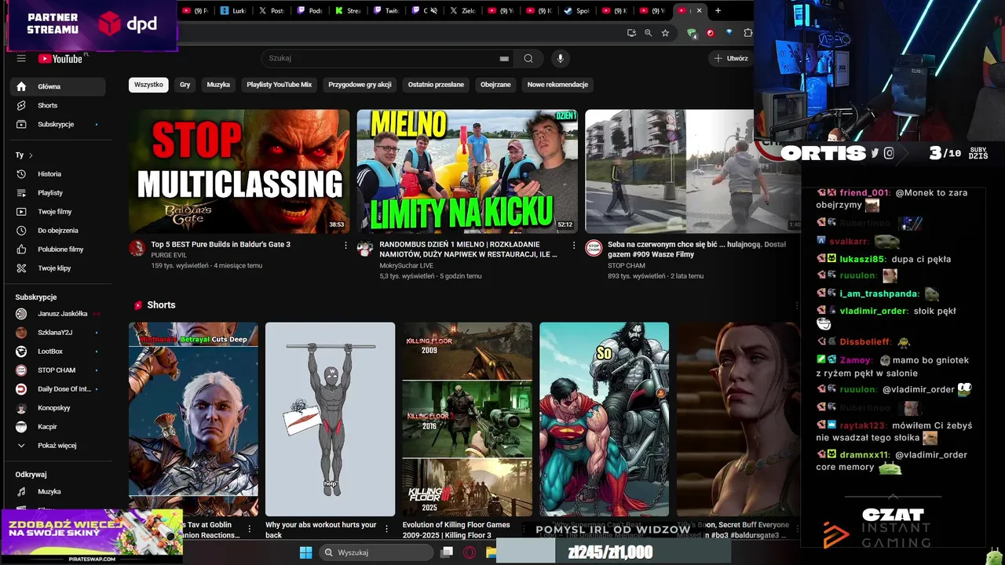
Task: Open Do obejrzenia watch later list
Action: coord(57,231)
